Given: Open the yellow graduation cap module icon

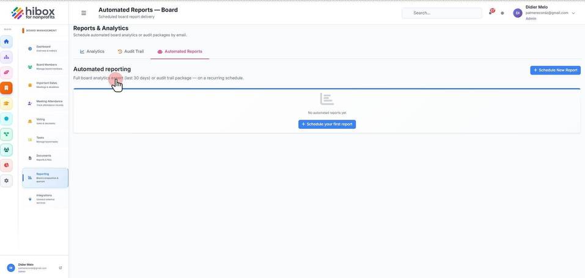Looking at the screenshot, I should (6, 103).
